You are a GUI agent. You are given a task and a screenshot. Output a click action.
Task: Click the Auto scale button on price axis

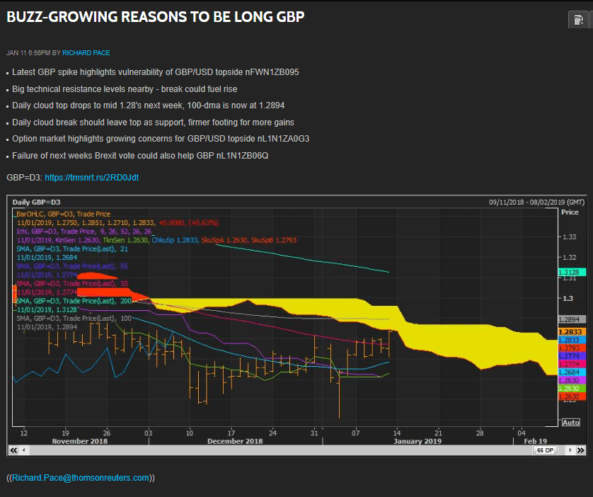571,423
